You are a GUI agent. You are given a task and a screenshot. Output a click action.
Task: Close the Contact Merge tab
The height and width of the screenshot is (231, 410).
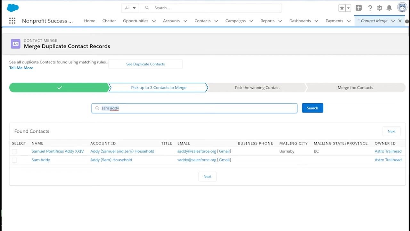pyautogui.click(x=400, y=21)
